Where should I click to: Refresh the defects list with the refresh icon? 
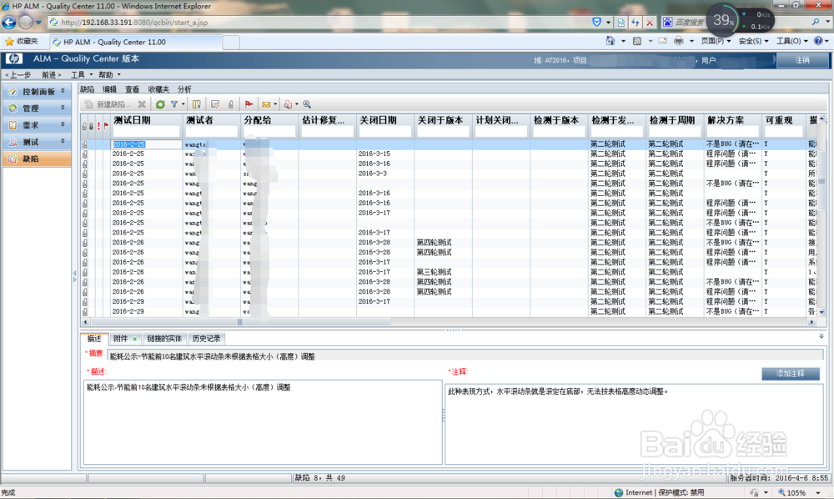[x=160, y=103]
